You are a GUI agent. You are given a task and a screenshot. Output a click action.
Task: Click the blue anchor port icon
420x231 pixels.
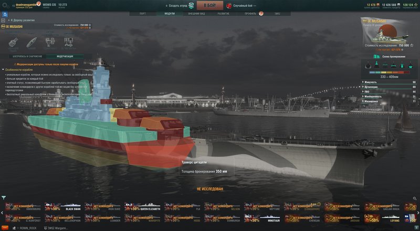(5, 14)
